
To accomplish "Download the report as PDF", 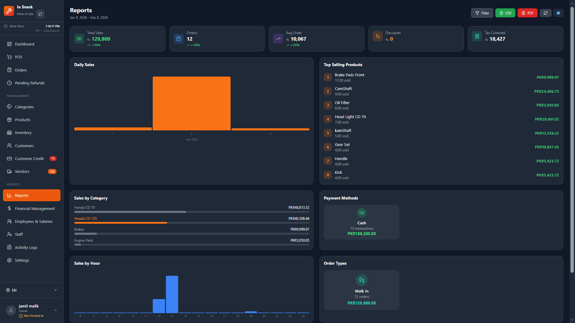I will (527, 13).
